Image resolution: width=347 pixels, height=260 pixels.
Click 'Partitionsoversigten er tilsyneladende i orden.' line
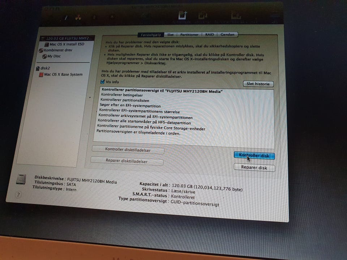tap(138, 133)
